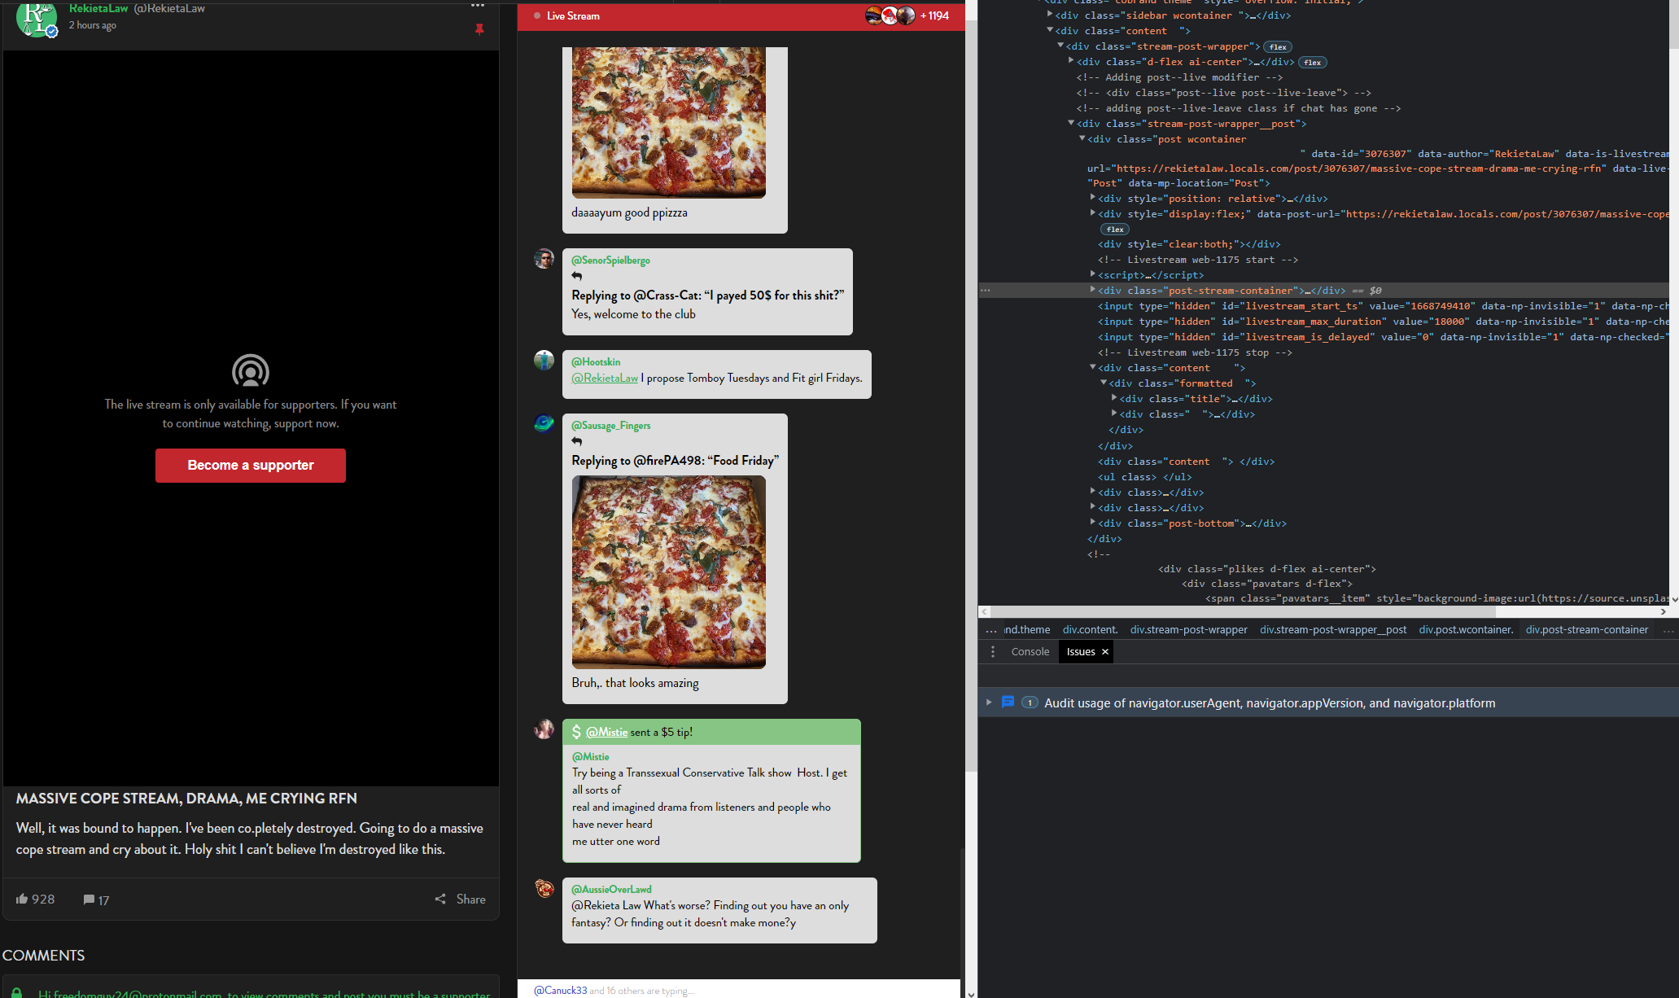Screen dimensions: 1679x998
Task: Collapse the stream-post-wrapper__post div node
Action: [1071, 123]
